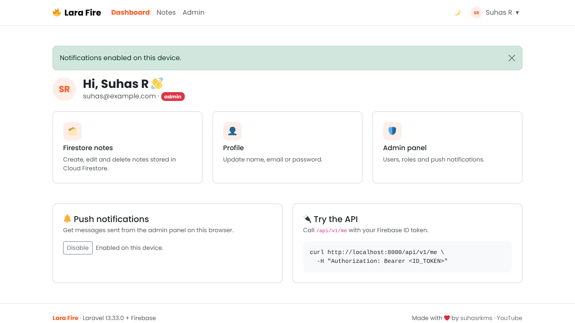Click the curl command code block

407,257
